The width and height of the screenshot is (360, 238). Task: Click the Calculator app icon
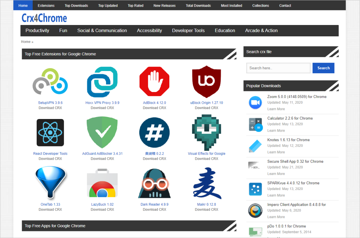click(255, 124)
